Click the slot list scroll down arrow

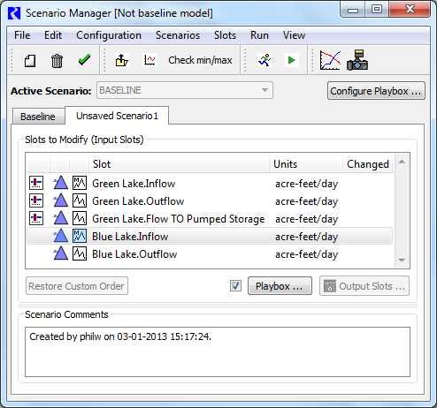coord(402,261)
